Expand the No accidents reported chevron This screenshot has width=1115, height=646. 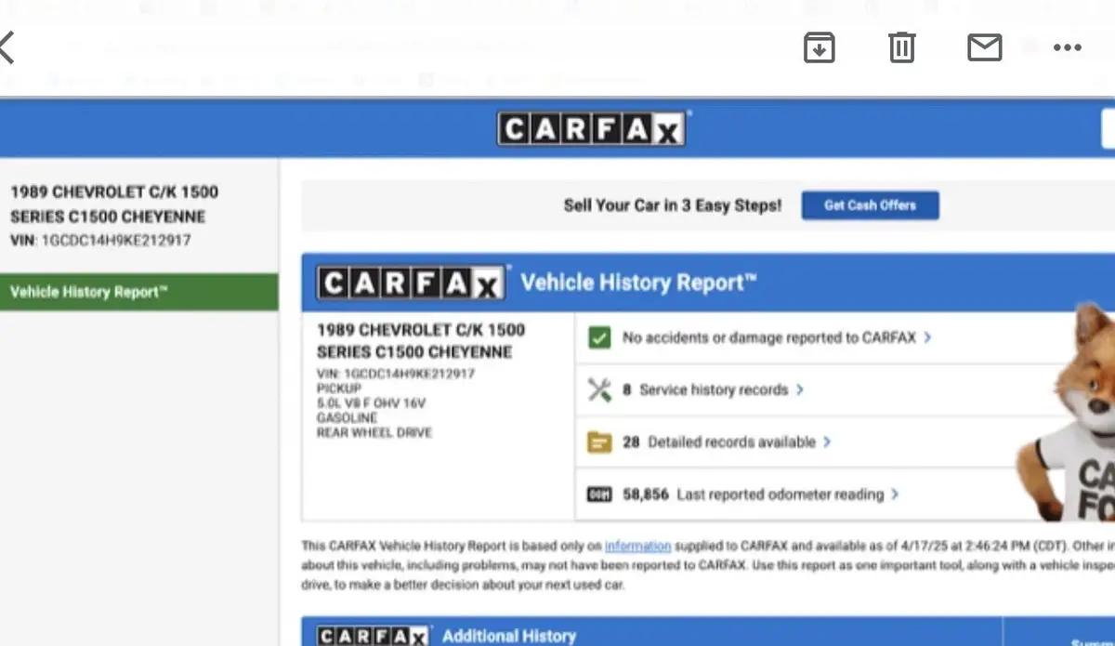[x=927, y=337]
